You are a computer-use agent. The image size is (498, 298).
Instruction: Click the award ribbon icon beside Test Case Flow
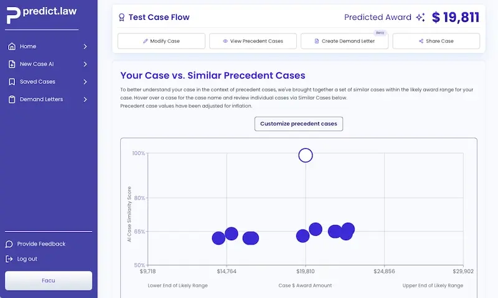(x=121, y=17)
